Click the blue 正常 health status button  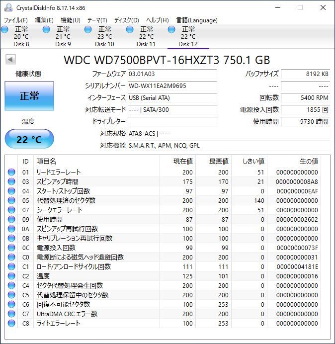coord(29,96)
